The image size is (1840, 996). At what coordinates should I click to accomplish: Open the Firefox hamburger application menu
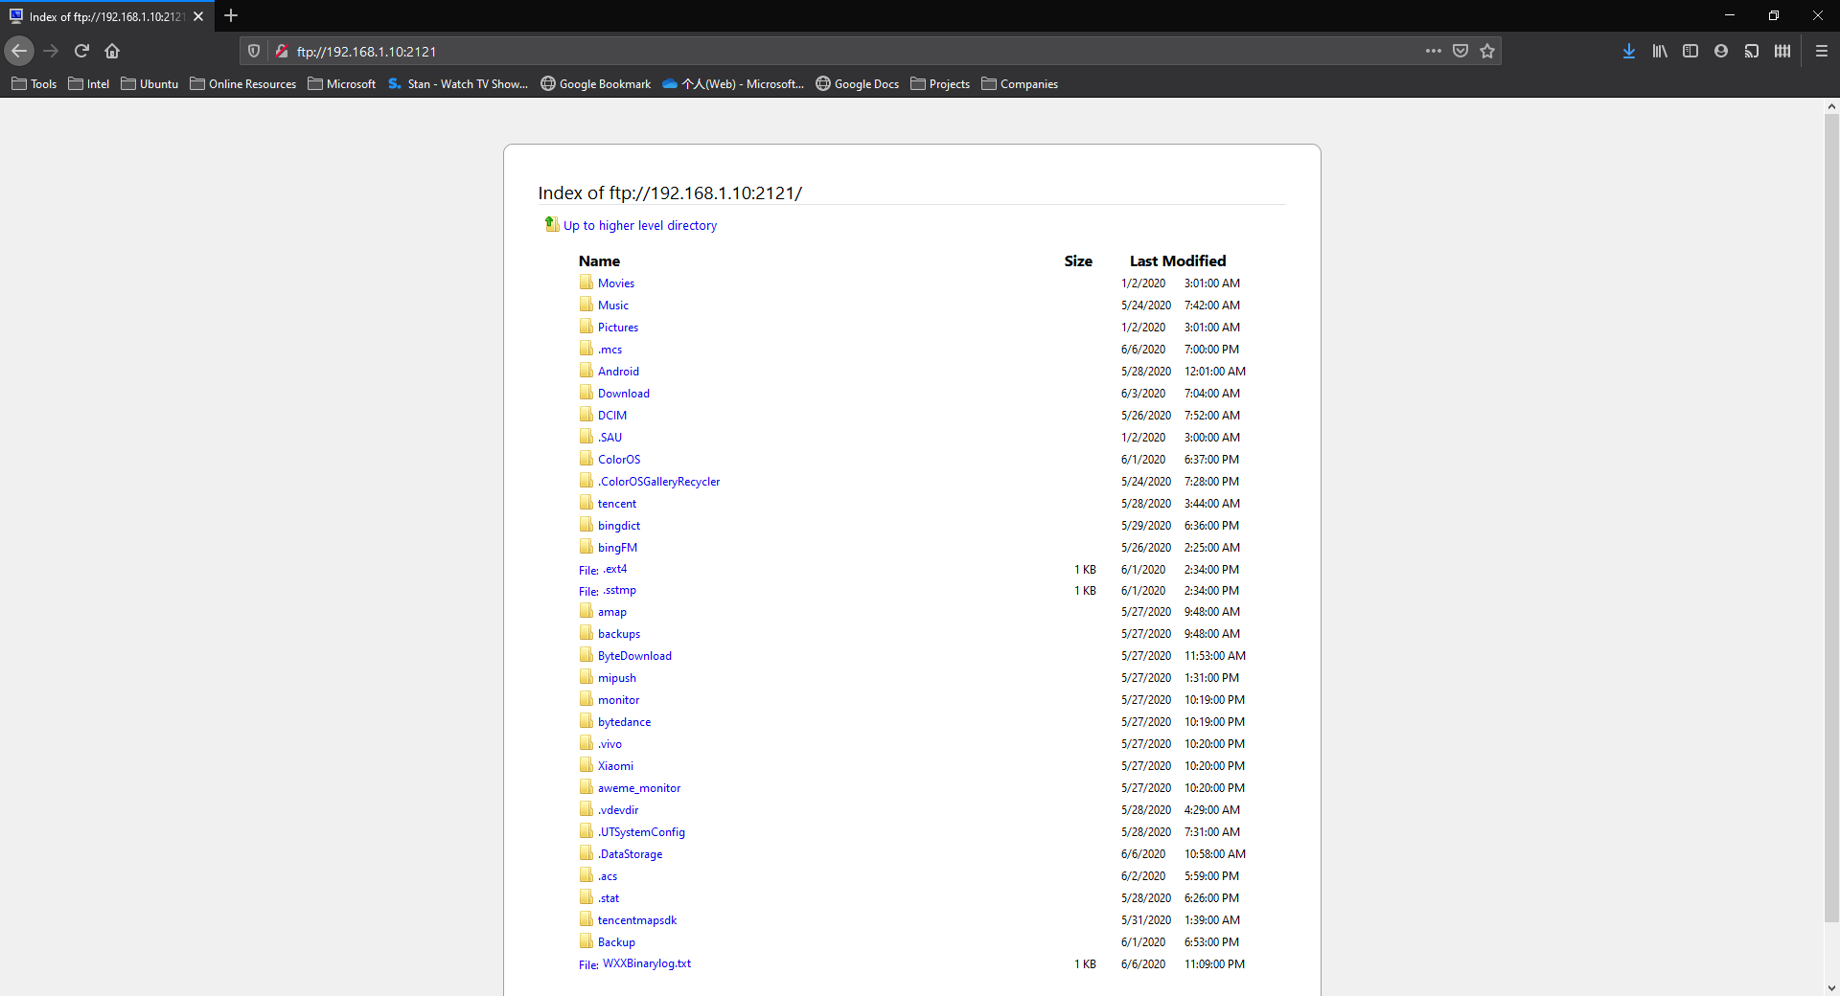tap(1822, 51)
